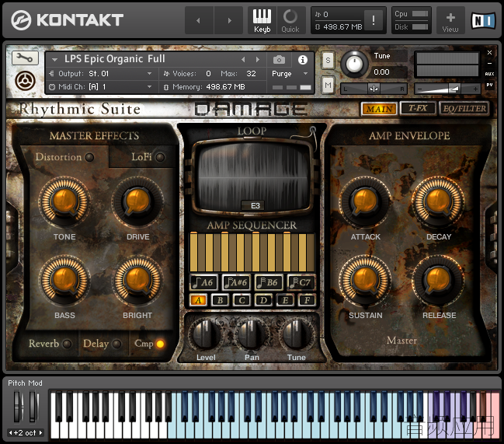Show instrument info via i icon
Viewport: 504px width, 444px height.
pos(302,60)
